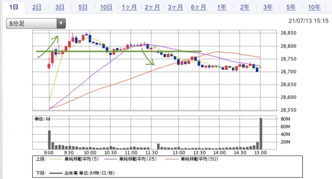The width and height of the screenshot is (332, 179).
Task: Click the 20M volume axis label
Action: [285, 142]
